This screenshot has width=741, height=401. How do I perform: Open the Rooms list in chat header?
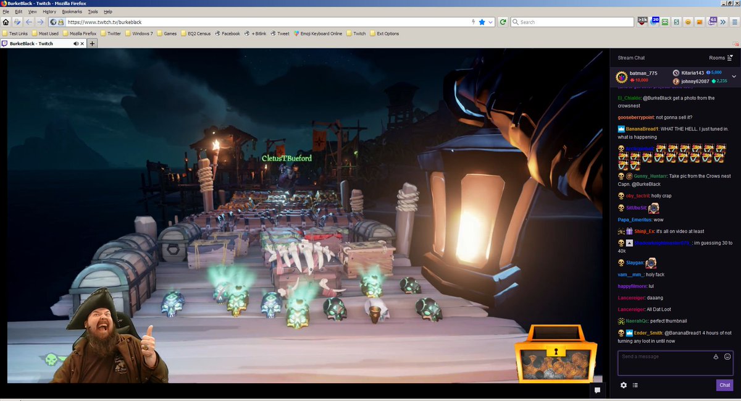(x=721, y=57)
